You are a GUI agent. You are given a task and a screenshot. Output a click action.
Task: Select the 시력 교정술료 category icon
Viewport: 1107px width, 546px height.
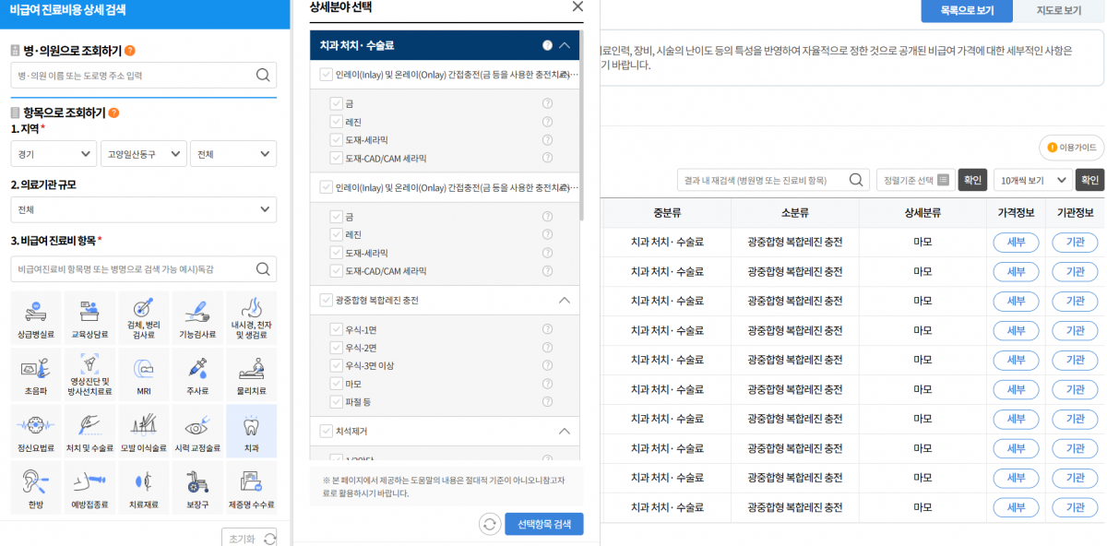point(196,431)
